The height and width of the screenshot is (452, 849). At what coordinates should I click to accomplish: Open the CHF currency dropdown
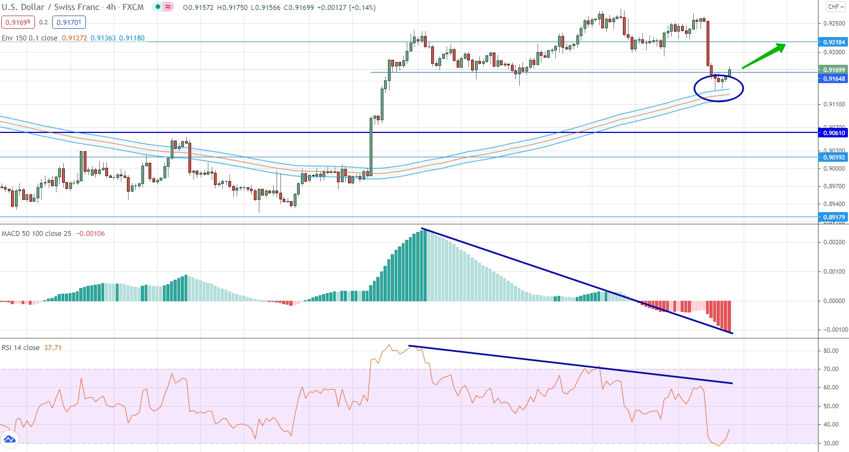click(x=835, y=7)
